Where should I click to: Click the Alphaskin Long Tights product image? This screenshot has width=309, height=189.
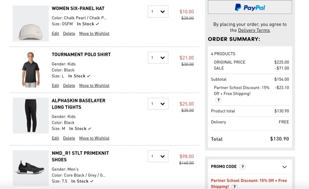pyautogui.click(x=31, y=115)
